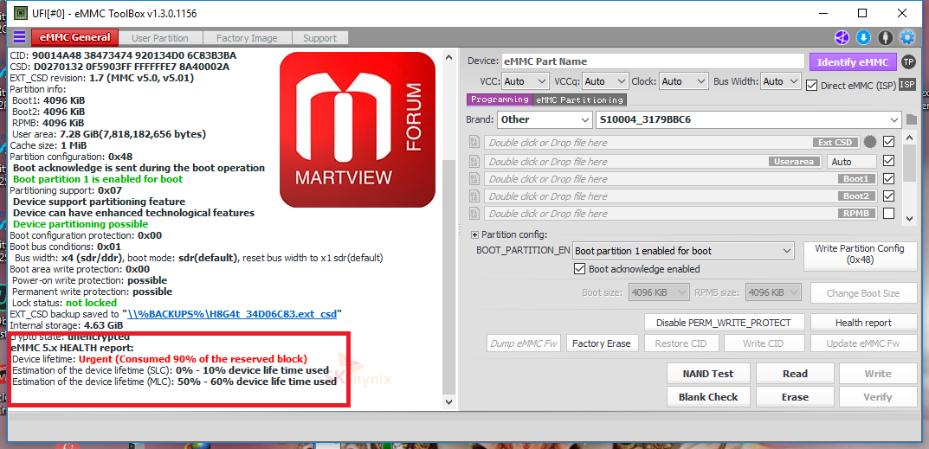Click the NAND Test button

(x=708, y=374)
